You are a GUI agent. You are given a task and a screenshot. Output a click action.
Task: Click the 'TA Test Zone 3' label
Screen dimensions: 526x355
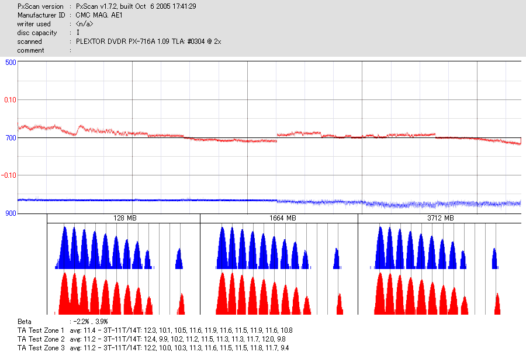click(x=40, y=347)
